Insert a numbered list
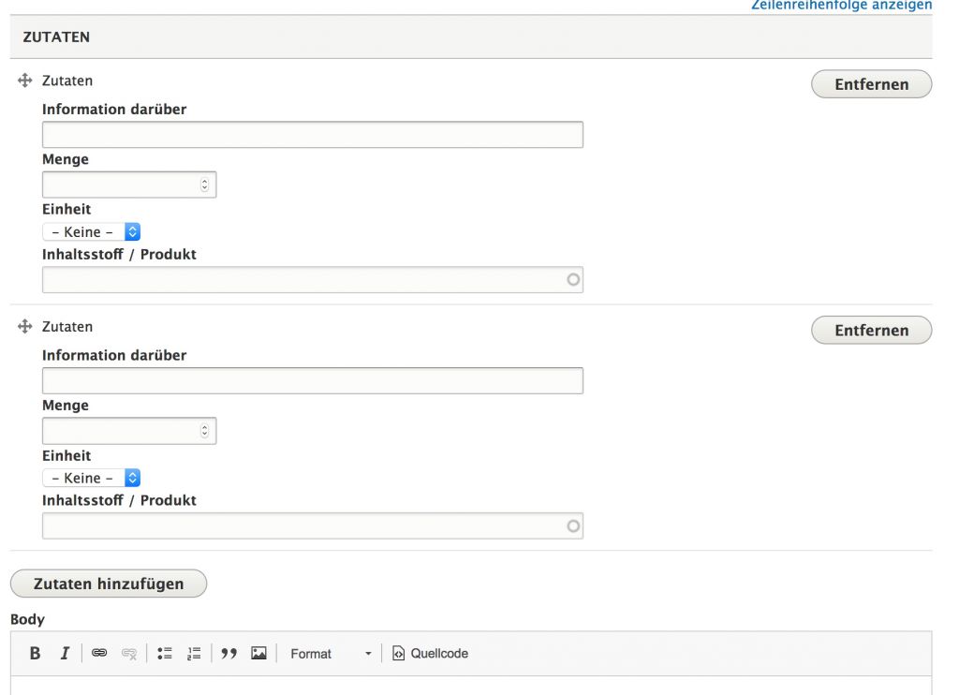The image size is (959, 695). click(194, 654)
